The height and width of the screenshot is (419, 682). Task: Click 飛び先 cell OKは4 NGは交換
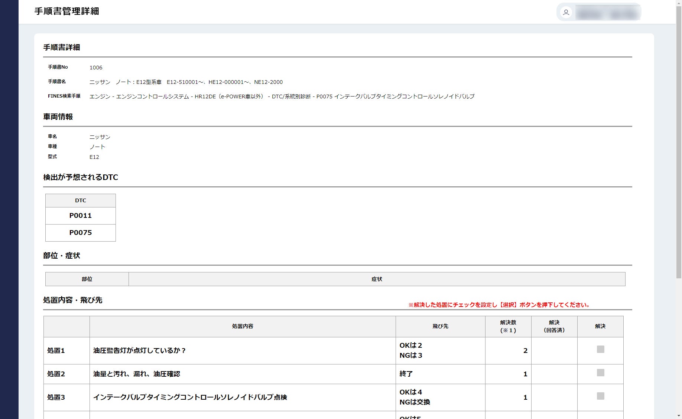[441, 397]
